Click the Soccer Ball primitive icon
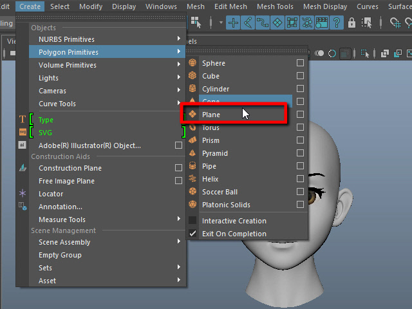Screen dimensions: 412x309 [x=192, y=192]
